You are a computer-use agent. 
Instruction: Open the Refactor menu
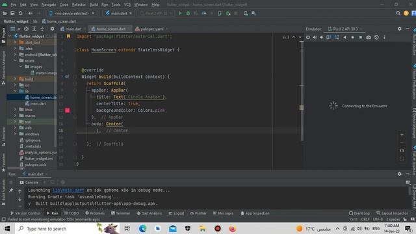coord(79,5)
